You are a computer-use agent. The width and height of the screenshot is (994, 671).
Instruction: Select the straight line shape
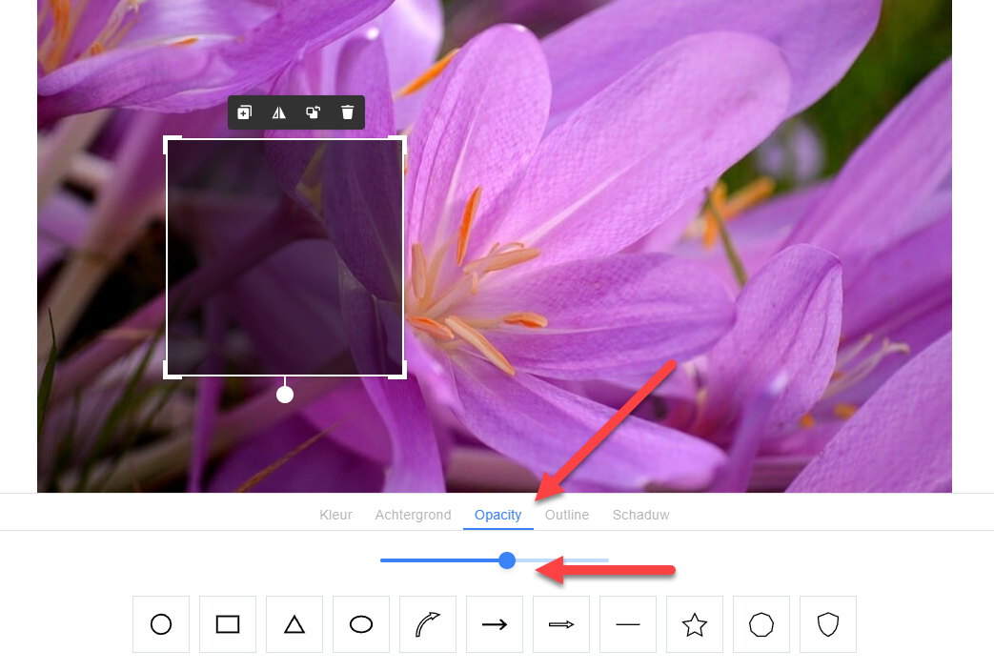click(628, 624)
